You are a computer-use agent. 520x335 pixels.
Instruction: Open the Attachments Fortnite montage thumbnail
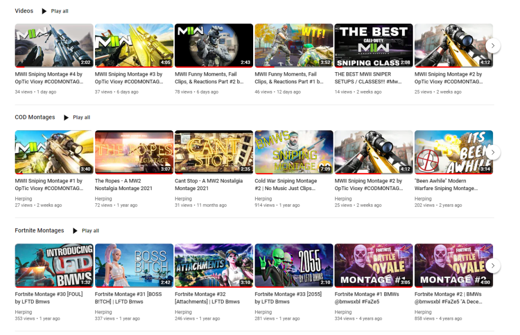tap(214, 265)
